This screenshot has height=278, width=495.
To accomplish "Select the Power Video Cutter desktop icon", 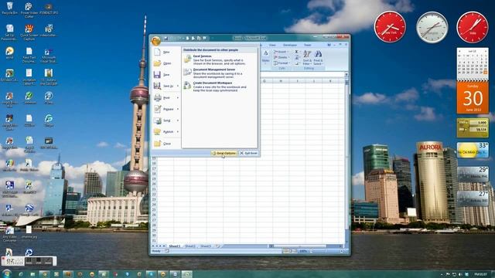I will point(29,10).
